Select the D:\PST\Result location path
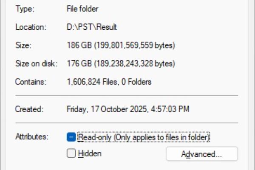 point(92,27)
